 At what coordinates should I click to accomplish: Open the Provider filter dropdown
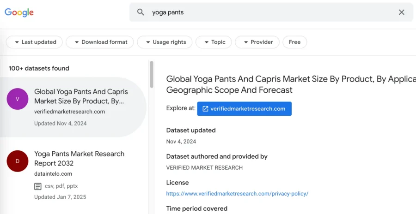[x=257, y=42]
